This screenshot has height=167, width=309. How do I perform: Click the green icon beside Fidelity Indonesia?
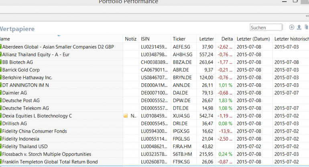[1, 139]
